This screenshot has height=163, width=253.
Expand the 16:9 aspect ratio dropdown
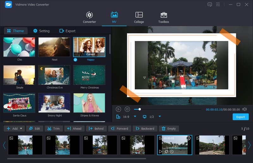pos(135,117)
